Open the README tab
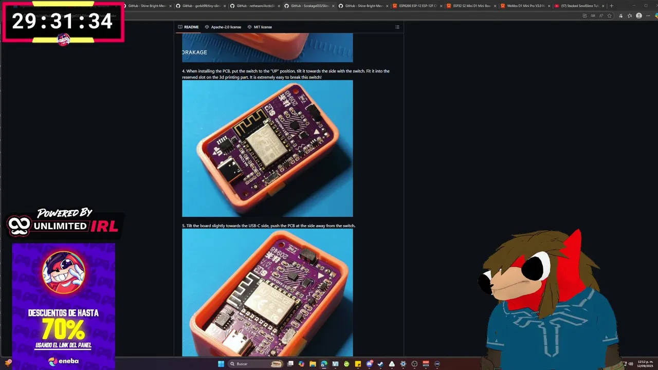 pyautogui.click(x=188, y=27)
